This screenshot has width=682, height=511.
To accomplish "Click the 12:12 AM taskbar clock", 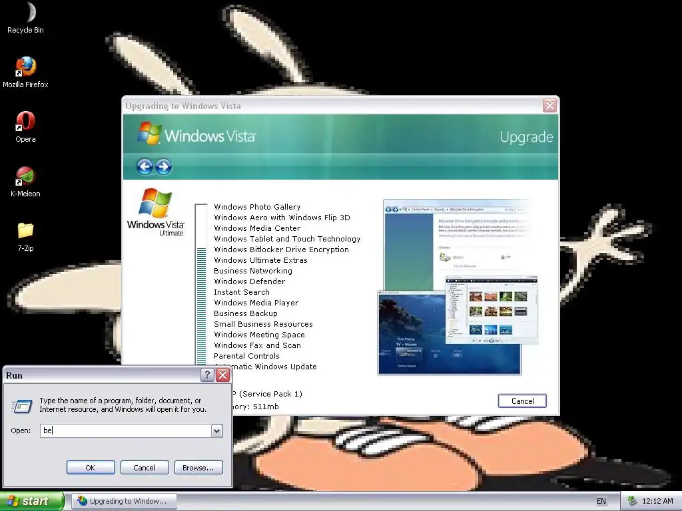I will tap(657, 501).
